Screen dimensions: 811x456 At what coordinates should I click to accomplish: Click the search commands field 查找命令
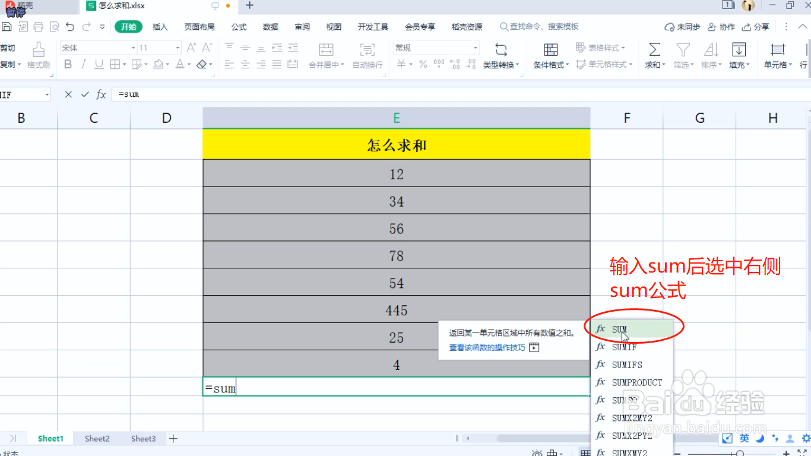click(539, 27)
